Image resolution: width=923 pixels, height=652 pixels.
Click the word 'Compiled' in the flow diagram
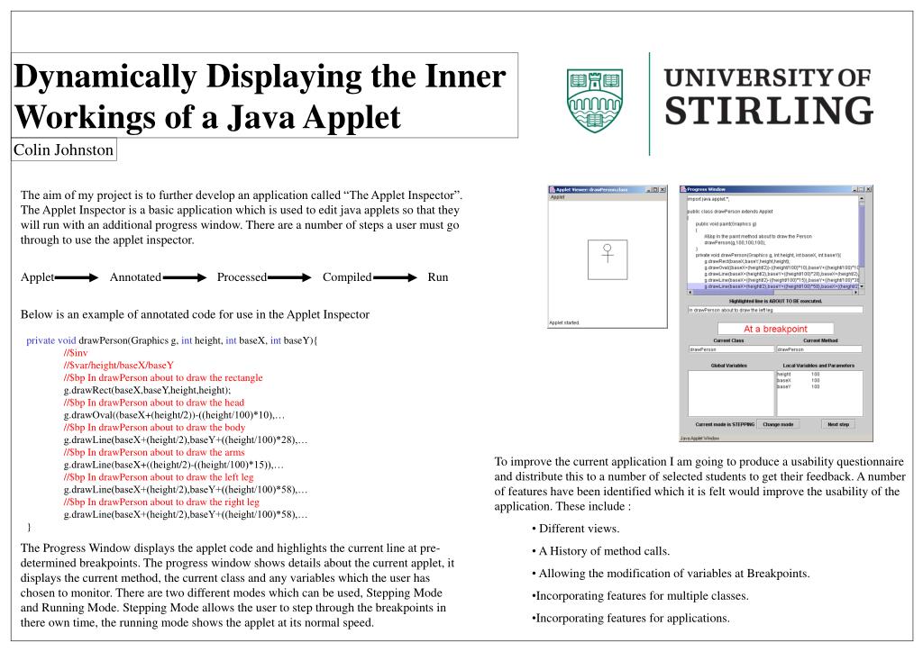coord(347,276)
